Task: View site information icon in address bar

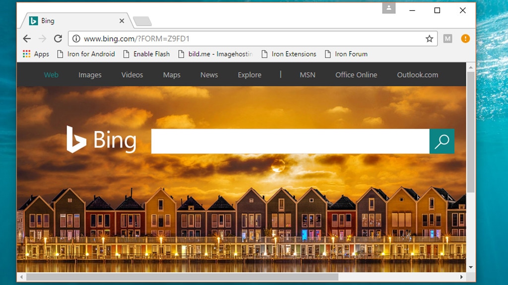Action: tap(76, 39)
